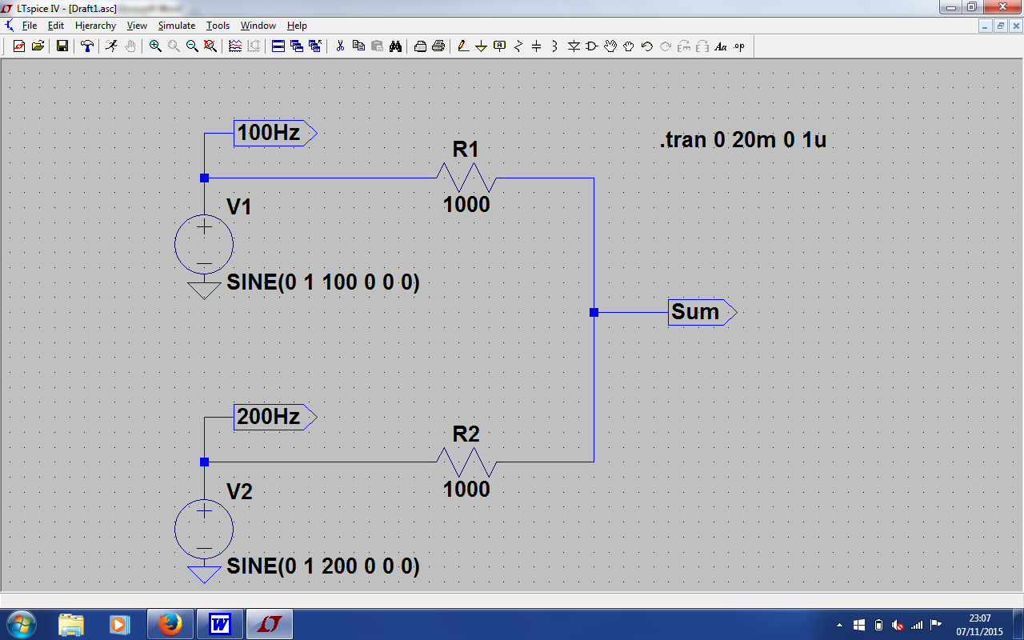
Task: Open the Component gate-symbol tool
Action: 592,46
